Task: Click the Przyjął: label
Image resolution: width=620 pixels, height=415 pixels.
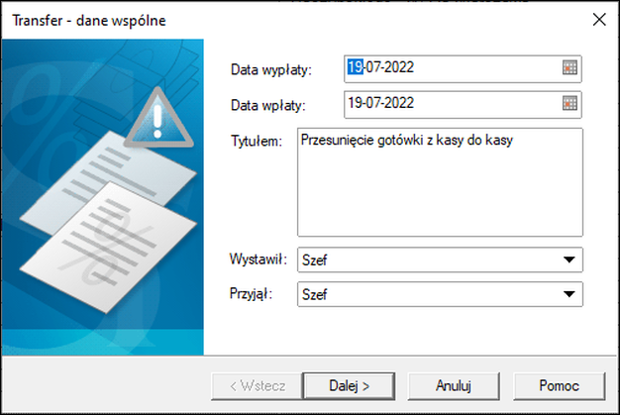Action: [x=252, y=293]
